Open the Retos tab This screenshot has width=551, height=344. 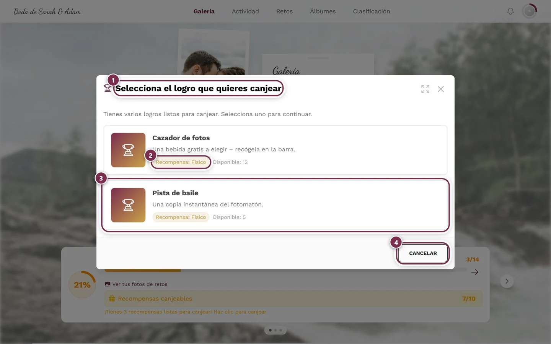pos(284,11)
